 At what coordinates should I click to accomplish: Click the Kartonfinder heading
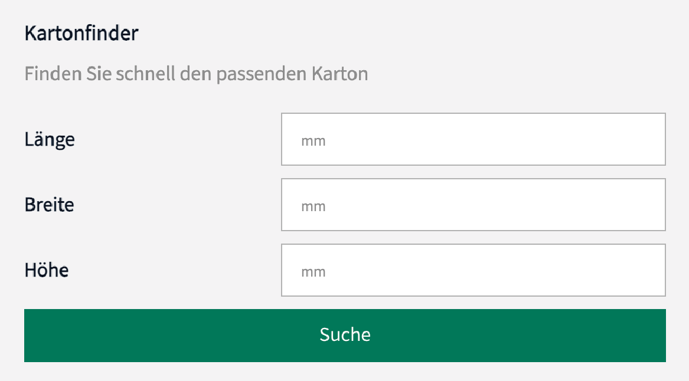(x=81, y=34)
